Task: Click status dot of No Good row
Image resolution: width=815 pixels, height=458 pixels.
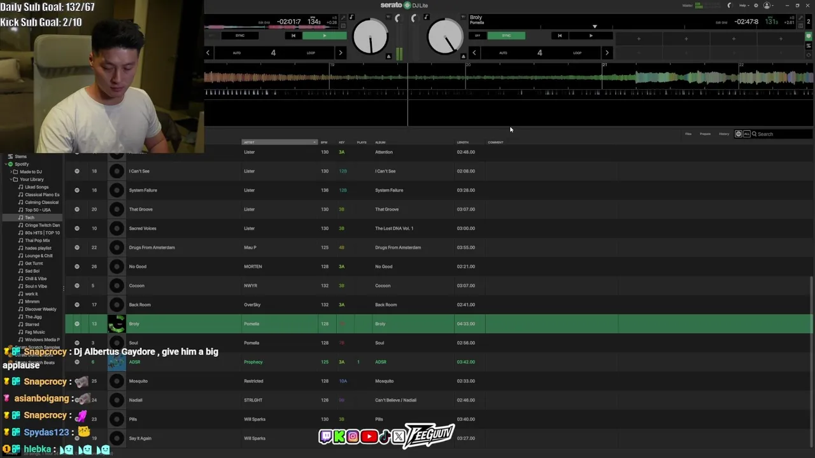Action: point(77,267)
